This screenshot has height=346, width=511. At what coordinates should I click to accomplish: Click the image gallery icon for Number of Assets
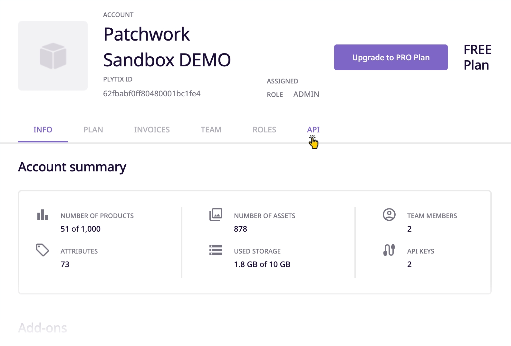click(x=216, y=215)
